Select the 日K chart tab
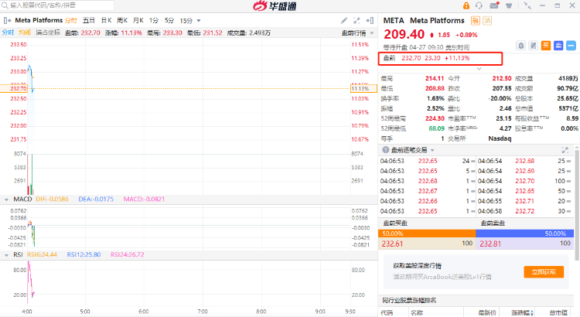580x317 pixels. tap(106, 20)
